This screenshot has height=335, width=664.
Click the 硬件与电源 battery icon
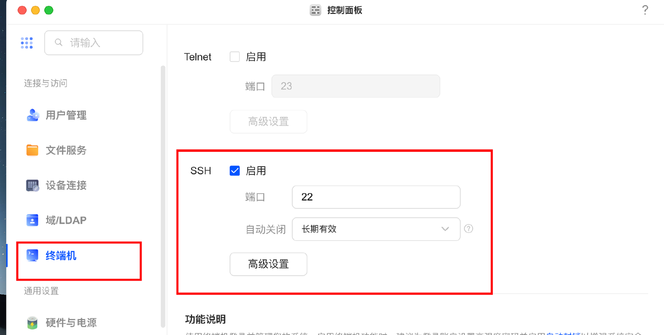click(32, 323)
